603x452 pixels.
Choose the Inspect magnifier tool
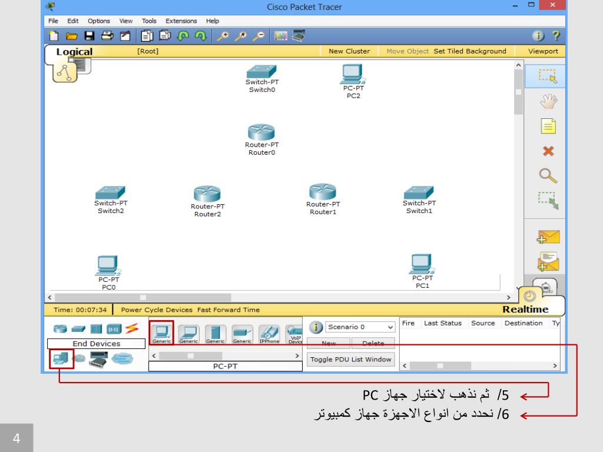pos(548,175)
